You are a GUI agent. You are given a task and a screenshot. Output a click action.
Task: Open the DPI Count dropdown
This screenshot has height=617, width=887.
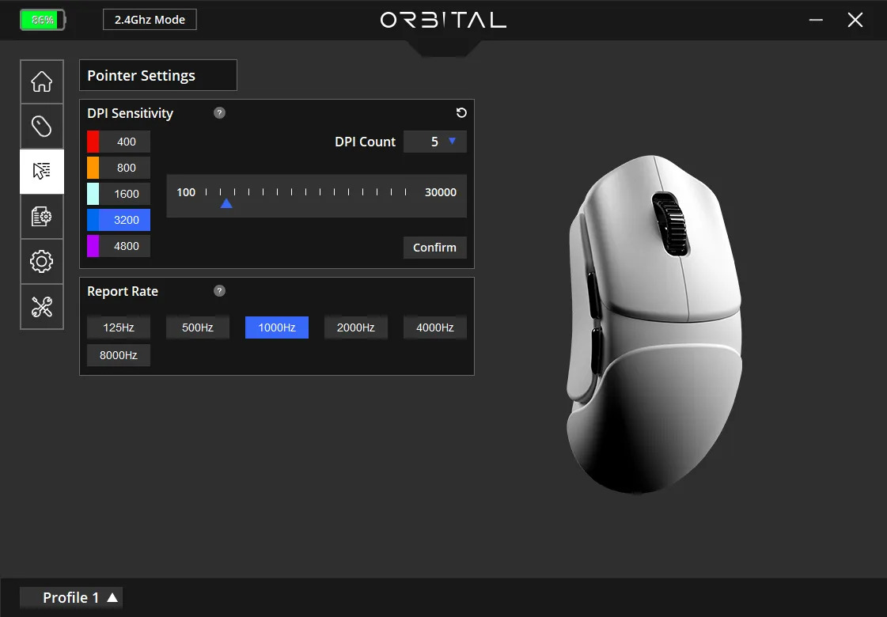[435, 141]
